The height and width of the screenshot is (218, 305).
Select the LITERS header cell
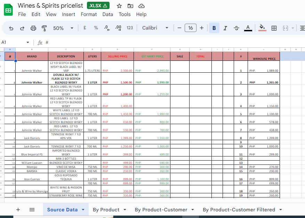93,56
